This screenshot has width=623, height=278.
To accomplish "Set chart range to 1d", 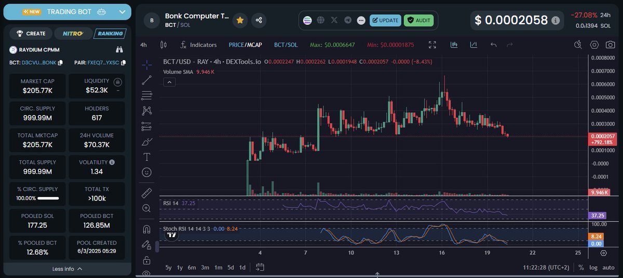I will click(242, 267).
